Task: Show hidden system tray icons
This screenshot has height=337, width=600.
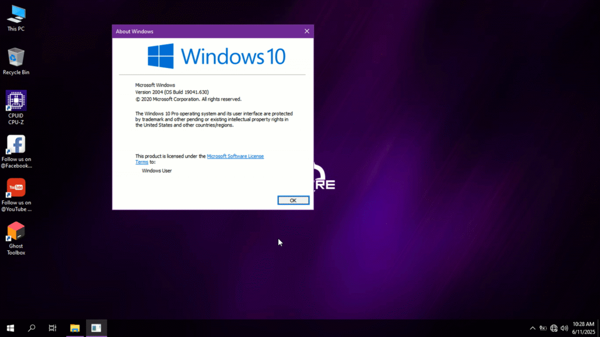Action: pyautogui.click(x=532, y=328)
